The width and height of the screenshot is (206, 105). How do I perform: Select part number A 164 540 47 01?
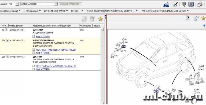(x=17, y=40)
